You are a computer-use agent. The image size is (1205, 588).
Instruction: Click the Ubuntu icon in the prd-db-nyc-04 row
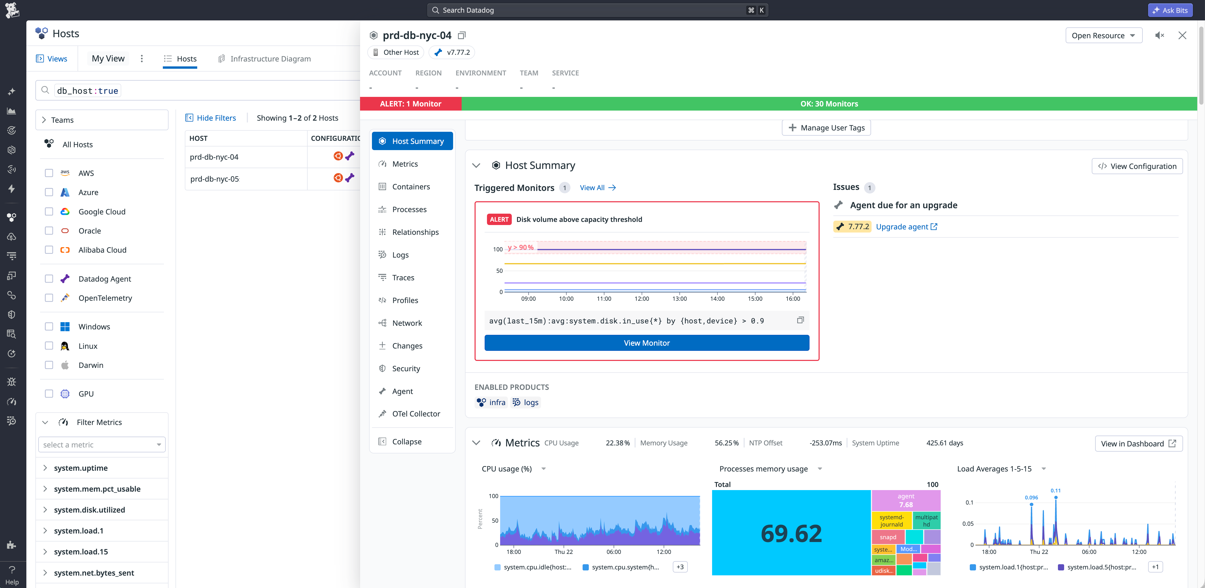pos(338,156)
